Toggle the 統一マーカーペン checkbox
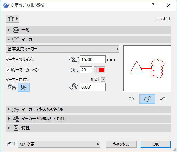 tap(8, 70)
